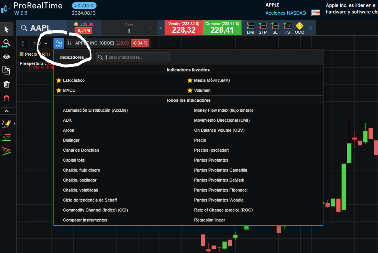Add Puntos Pivotantes Fibonacci indicator
The image size is (378, 253).
pos(221,190)
